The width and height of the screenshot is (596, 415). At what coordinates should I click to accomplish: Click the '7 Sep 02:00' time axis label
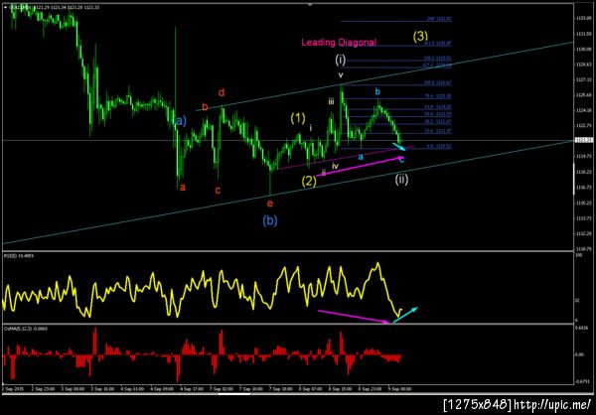[220, 389]
